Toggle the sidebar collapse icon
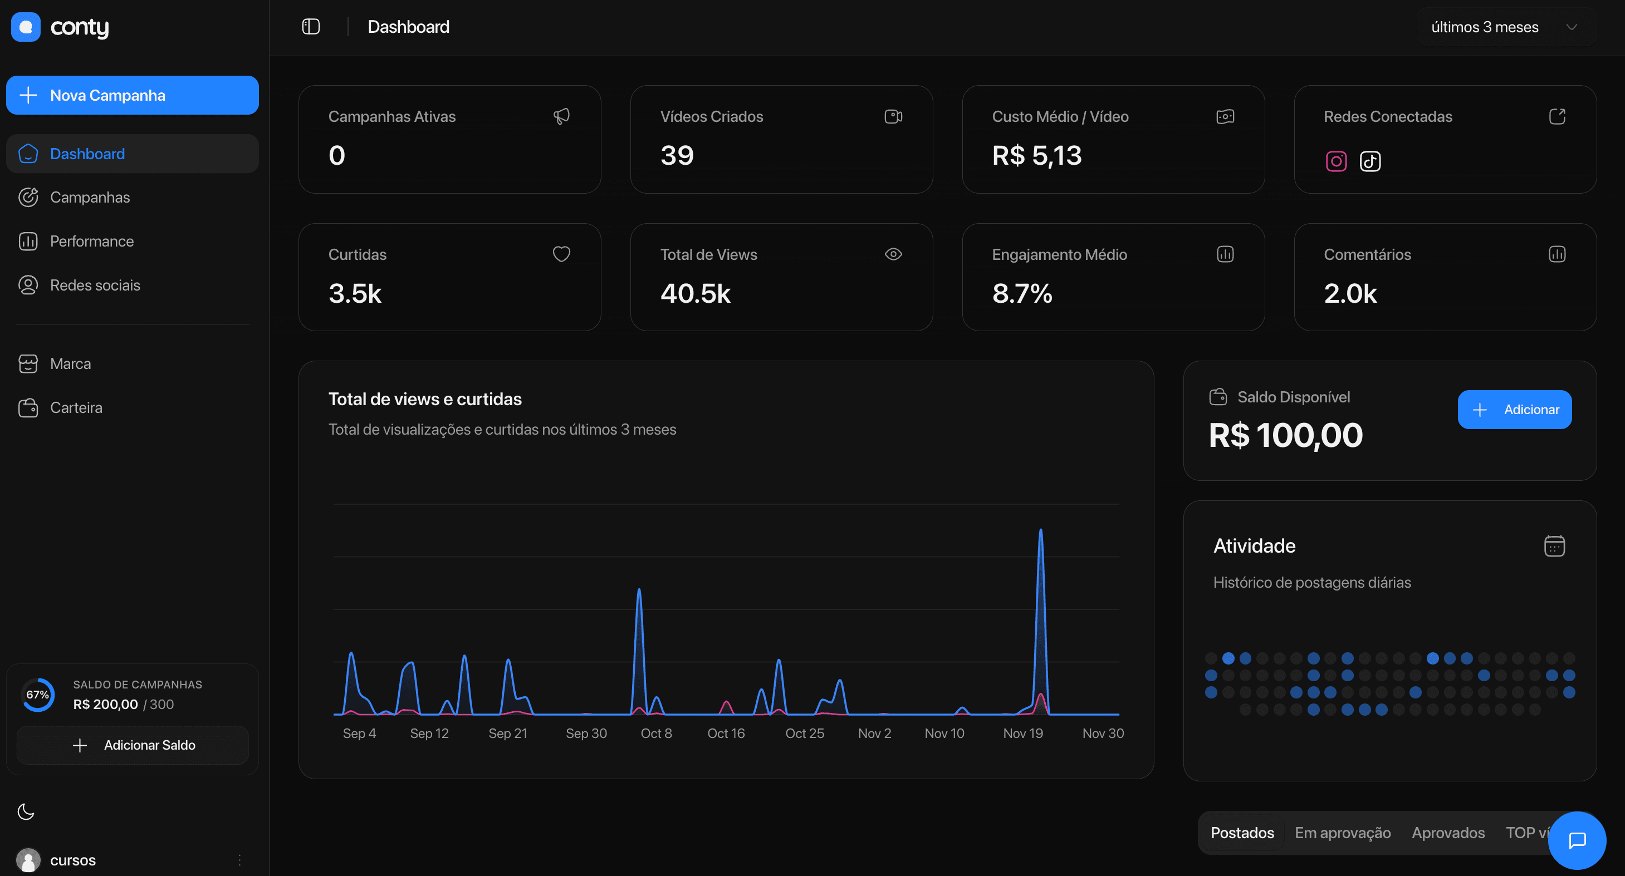Image resolution: width=1625 pixels, height=876 pixels. click(311, 27)
